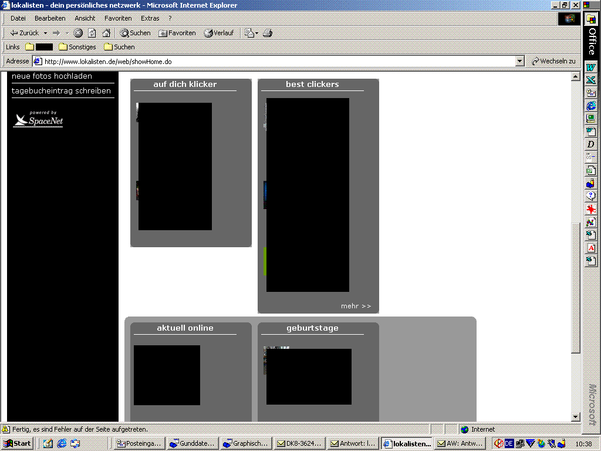Go to the home page icon
The image size is (601, 451).
(106, 33)
